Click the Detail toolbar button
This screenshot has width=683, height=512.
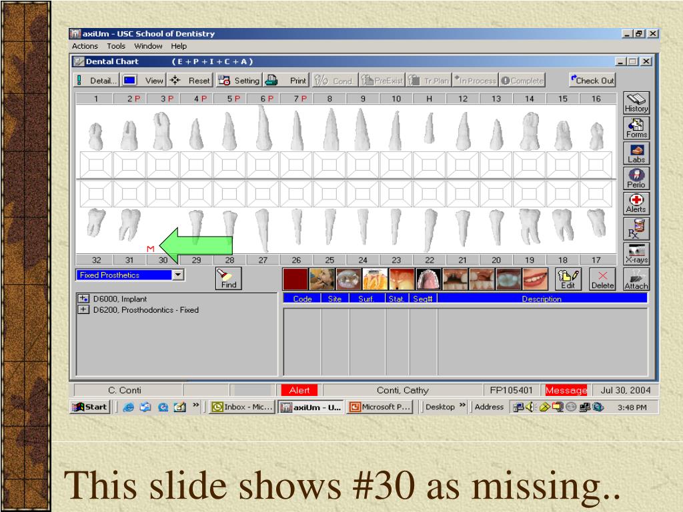(x=97, y=81)
